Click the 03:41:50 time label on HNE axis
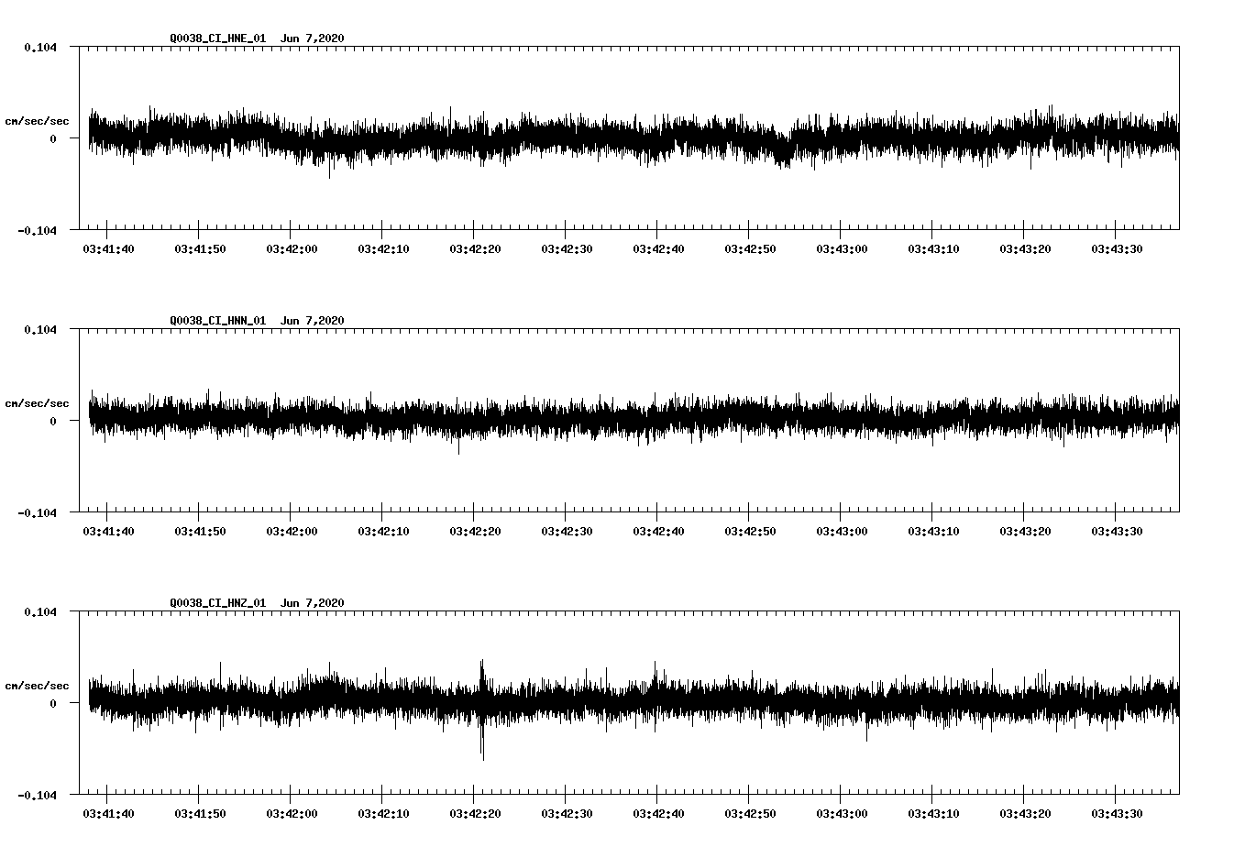Image resolution: width=1245 pixels, height=847 pixels. (x=200, y=248)
